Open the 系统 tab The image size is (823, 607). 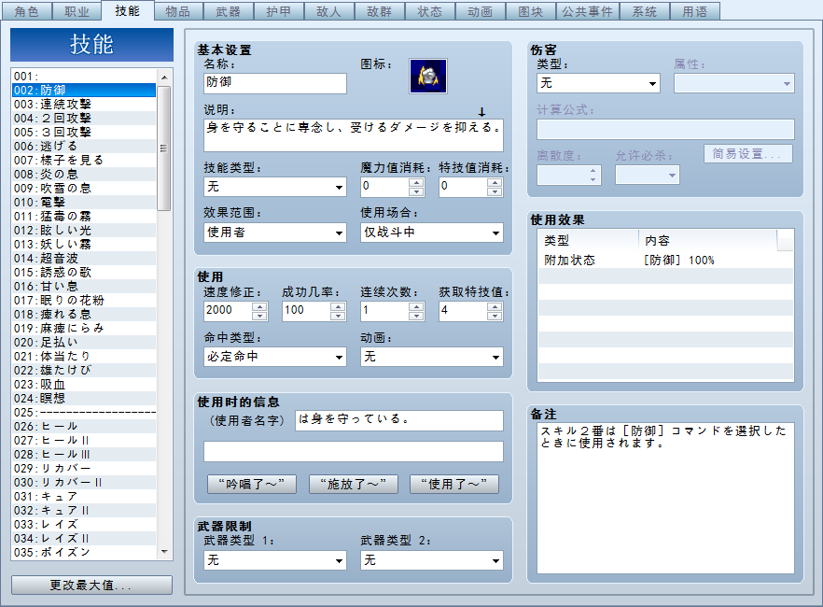click(x=644, y=11)
